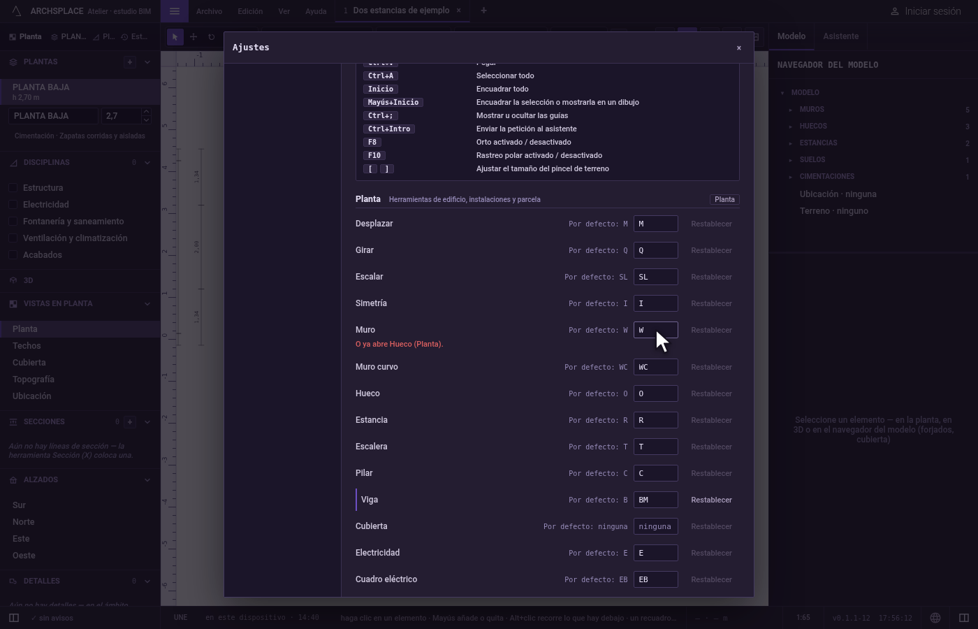Select the arrow selection tool
This screenshot has width=978, height=629.
click(x=175, y=37)
